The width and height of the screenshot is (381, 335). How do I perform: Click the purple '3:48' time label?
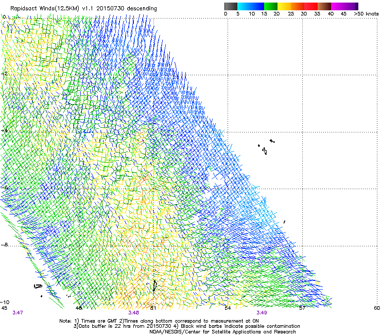coord(134,313)
